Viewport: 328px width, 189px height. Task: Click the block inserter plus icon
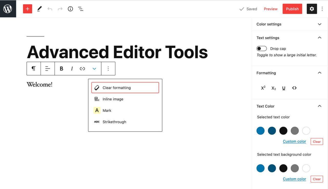pos(27,9)
